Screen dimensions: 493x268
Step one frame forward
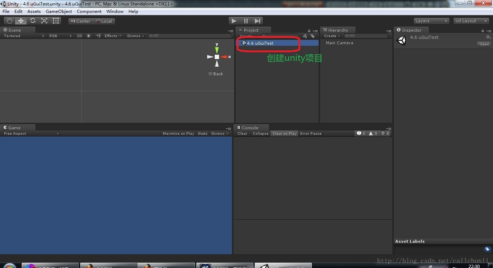tap(257, 21)
